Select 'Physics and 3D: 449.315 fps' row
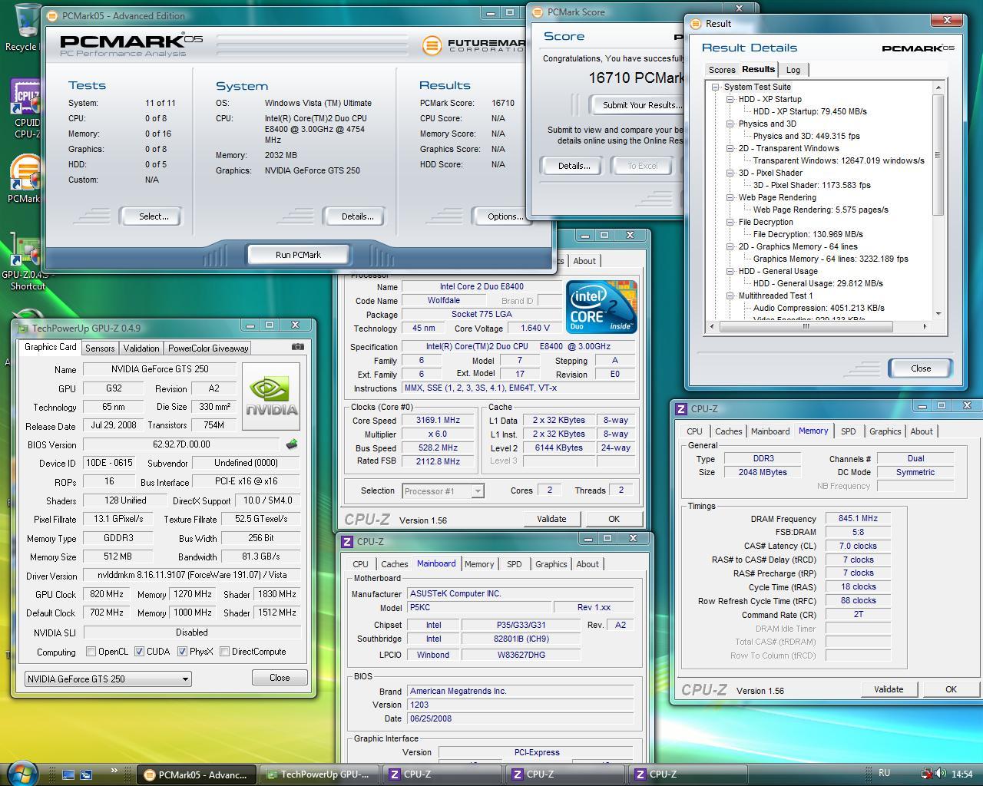983x786 pixels. click(806, 137)
